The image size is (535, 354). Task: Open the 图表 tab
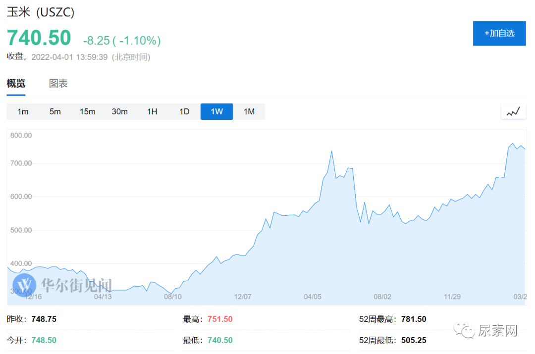[58, 83]
